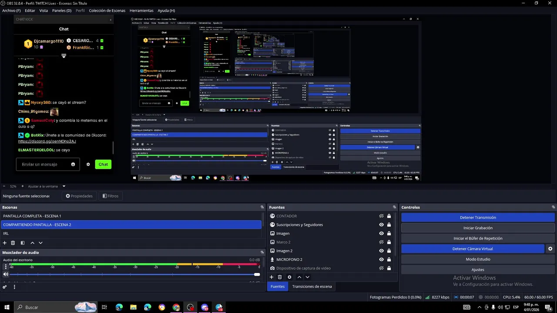The width and height of the screenshot is (557, 313).
Task: Pop out the Controles dock panel
Action: [x=554, y=207]
